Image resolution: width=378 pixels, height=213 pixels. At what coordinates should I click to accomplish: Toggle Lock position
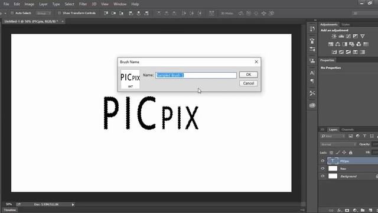click(344, 153)
